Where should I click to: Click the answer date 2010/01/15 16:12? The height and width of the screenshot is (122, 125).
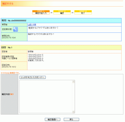[x=9, y=67]
